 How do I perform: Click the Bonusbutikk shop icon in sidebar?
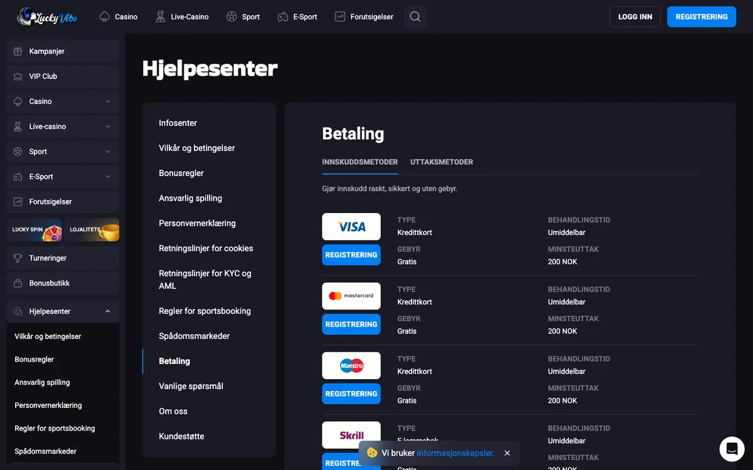tap(18, 283)
